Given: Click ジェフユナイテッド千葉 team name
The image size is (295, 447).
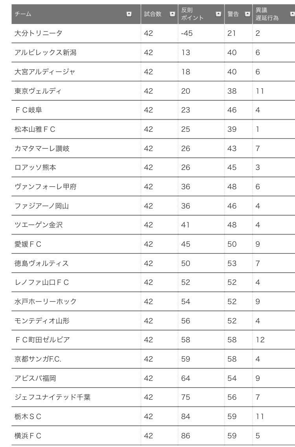Looking at the screenshot, I should 52,397.
